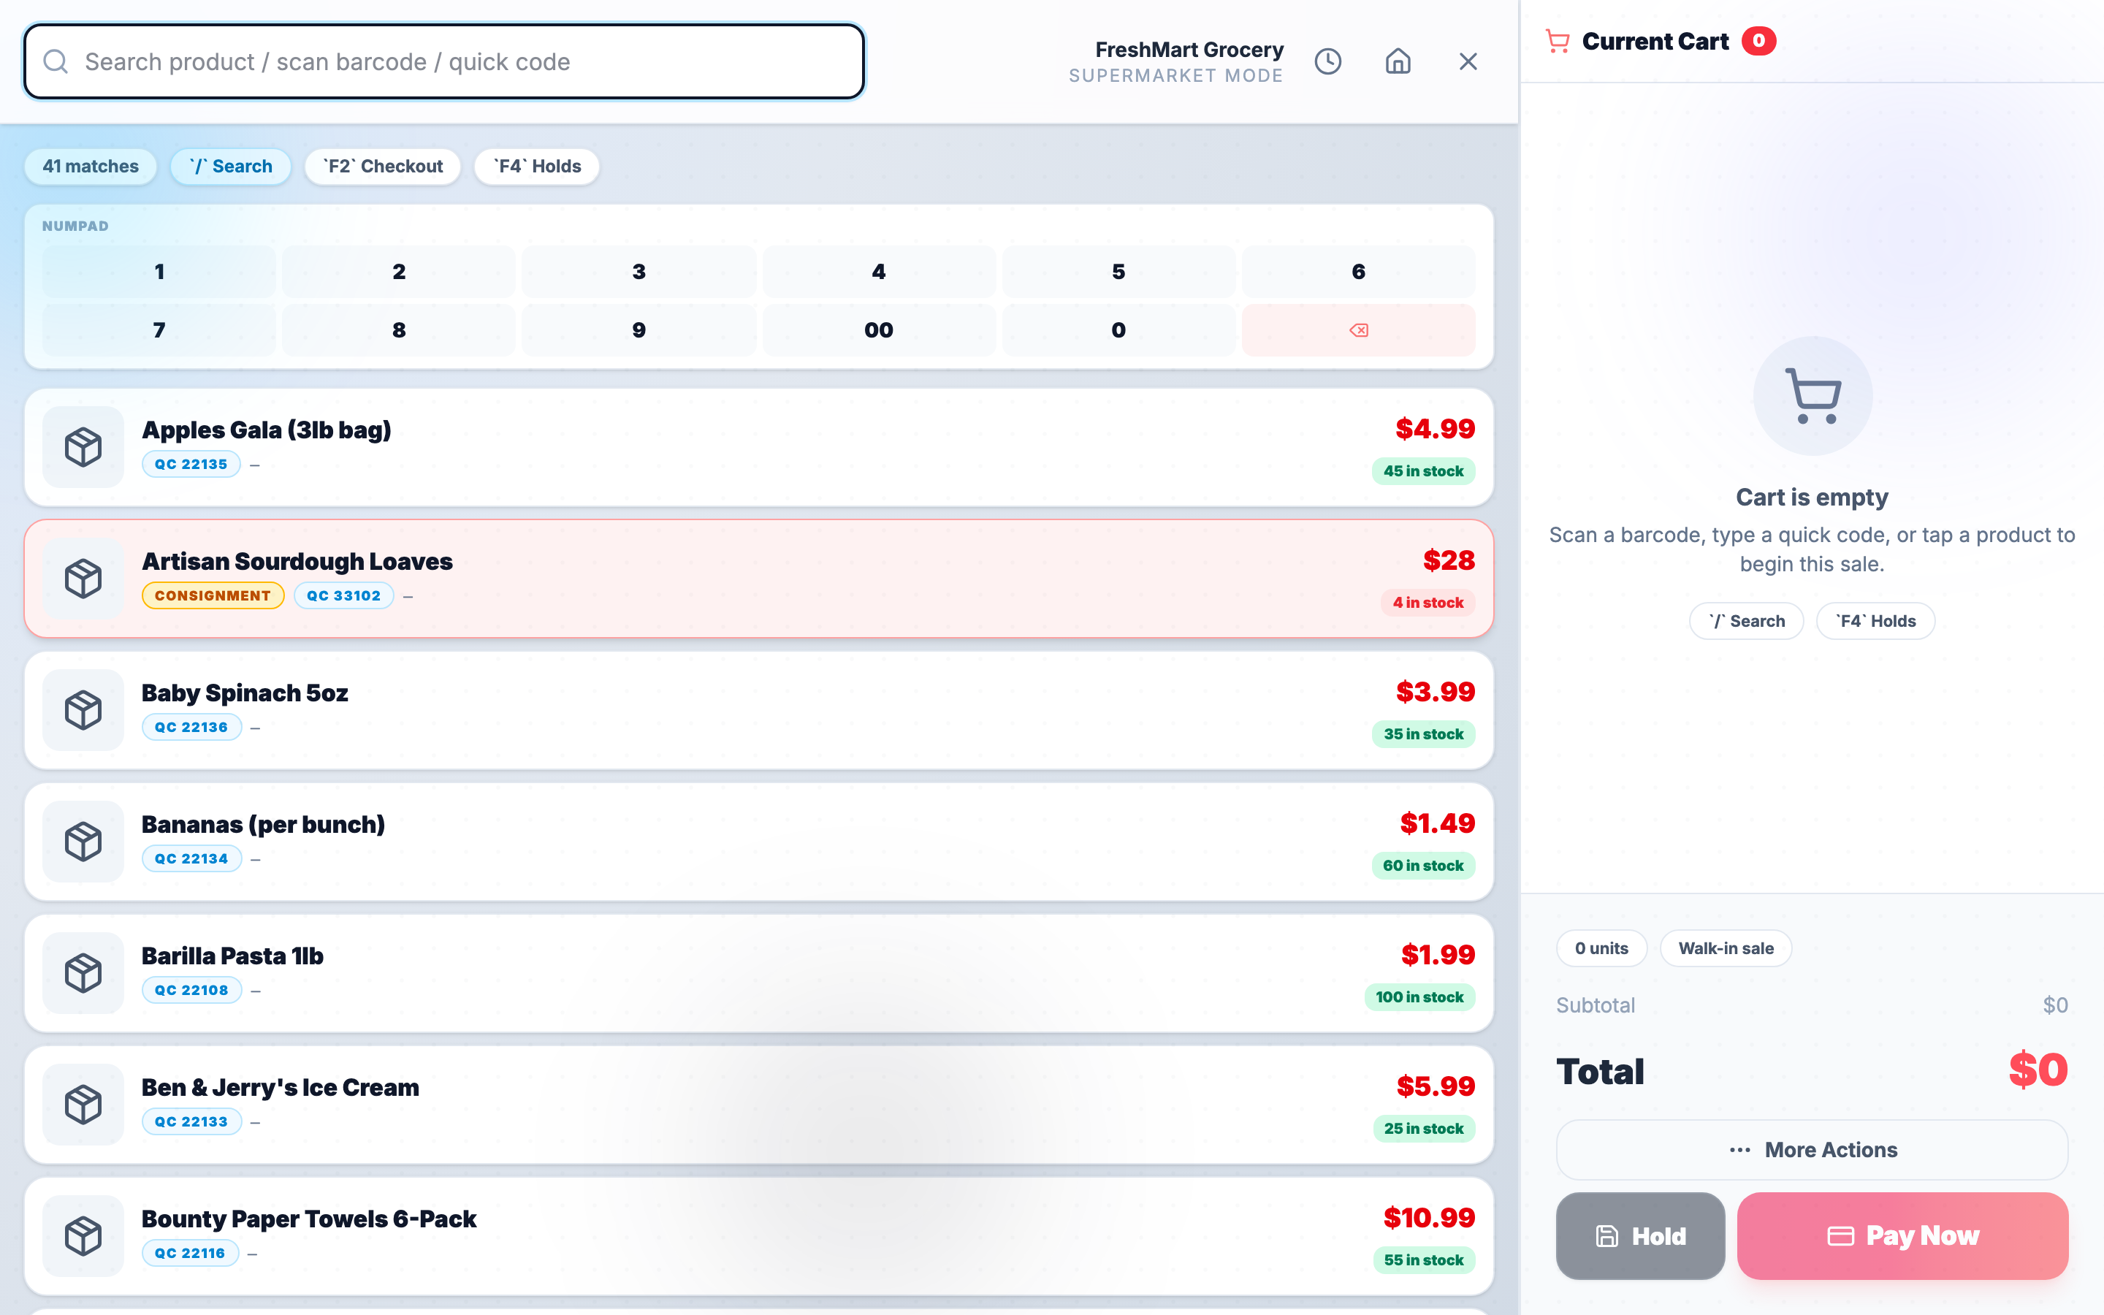
Task: Open the sales history via the clock icon
Action: tap(1327, 61)
